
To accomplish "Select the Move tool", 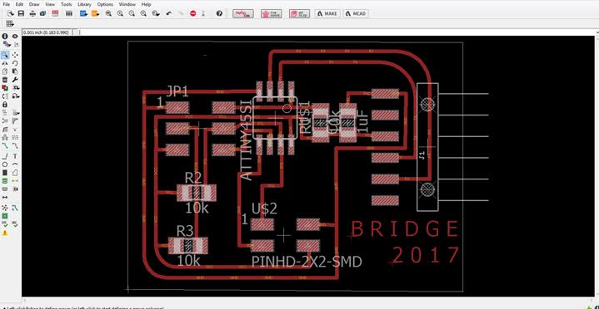I will 15,56.
